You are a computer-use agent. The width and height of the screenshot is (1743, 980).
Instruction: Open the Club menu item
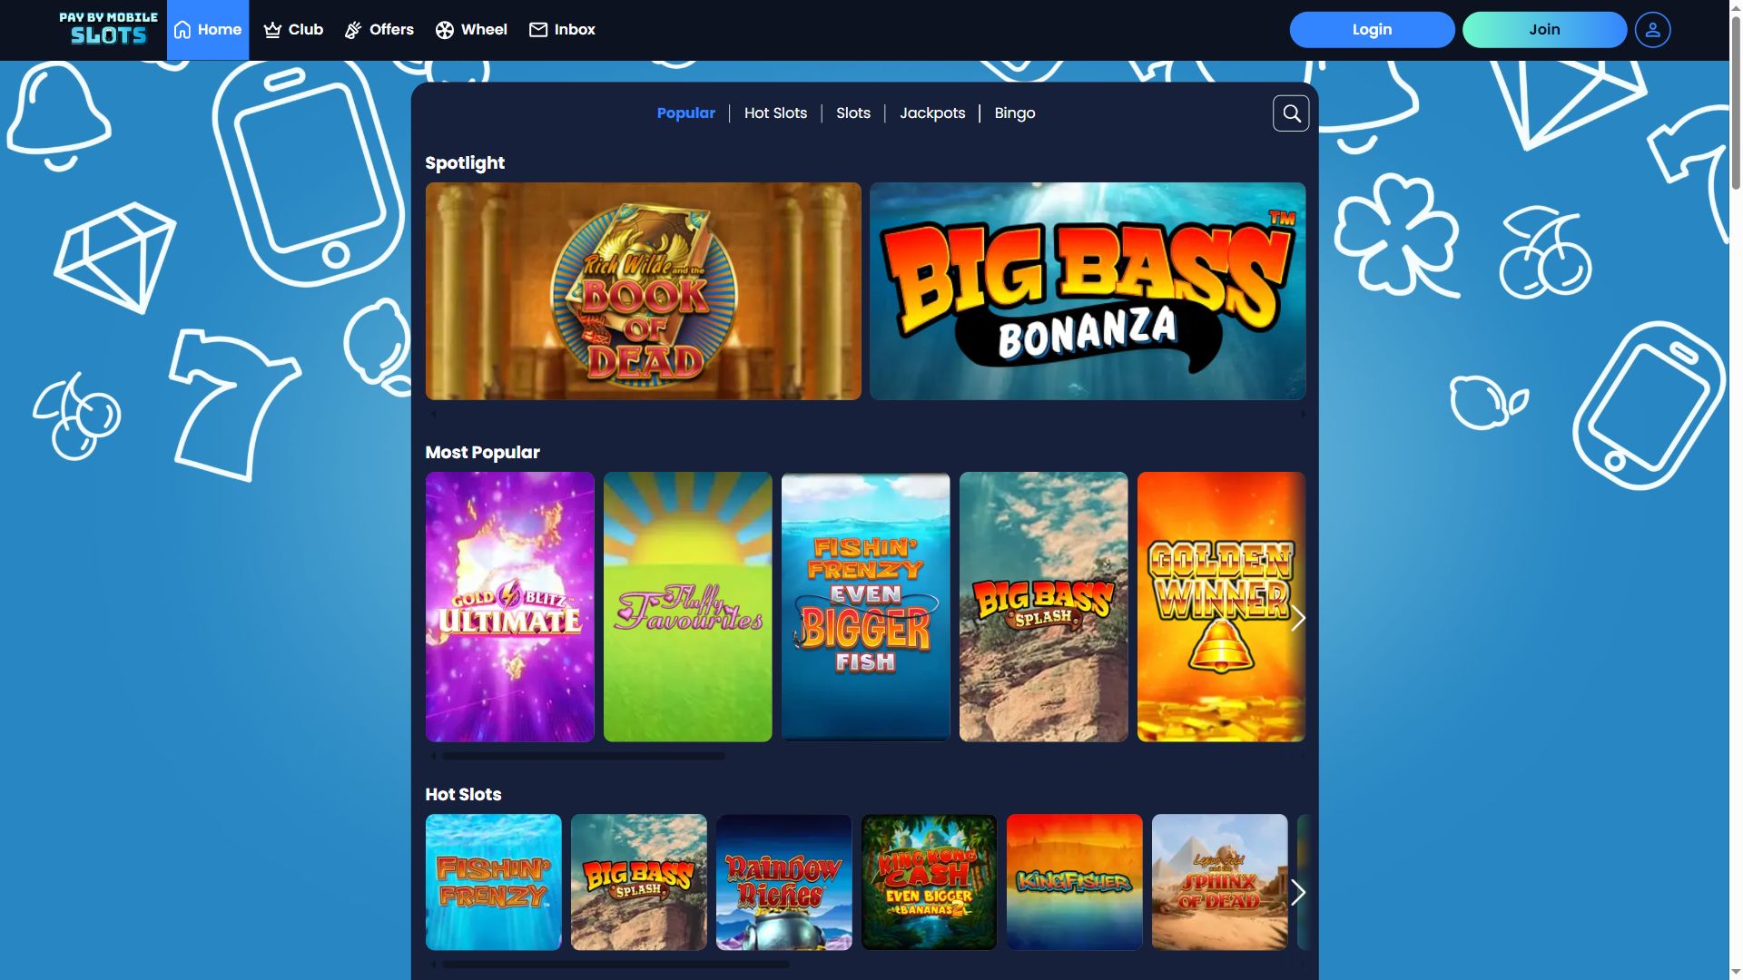pyautogui.click(x=293, y=30)
